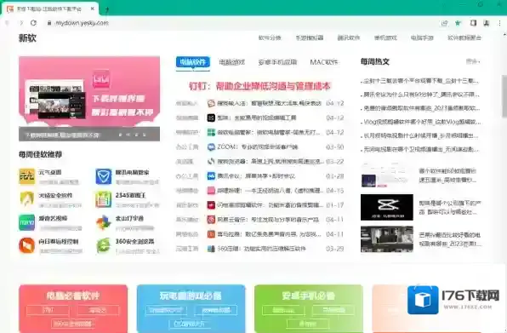Click the 新软 site logo

27,37
